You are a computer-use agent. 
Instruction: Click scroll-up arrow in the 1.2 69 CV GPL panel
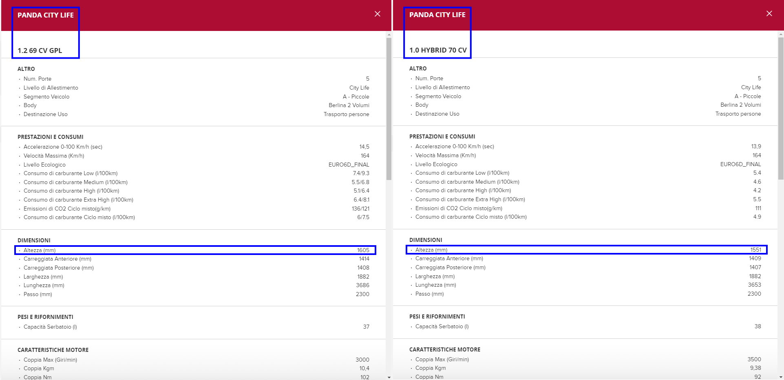(x=389, y=35)
